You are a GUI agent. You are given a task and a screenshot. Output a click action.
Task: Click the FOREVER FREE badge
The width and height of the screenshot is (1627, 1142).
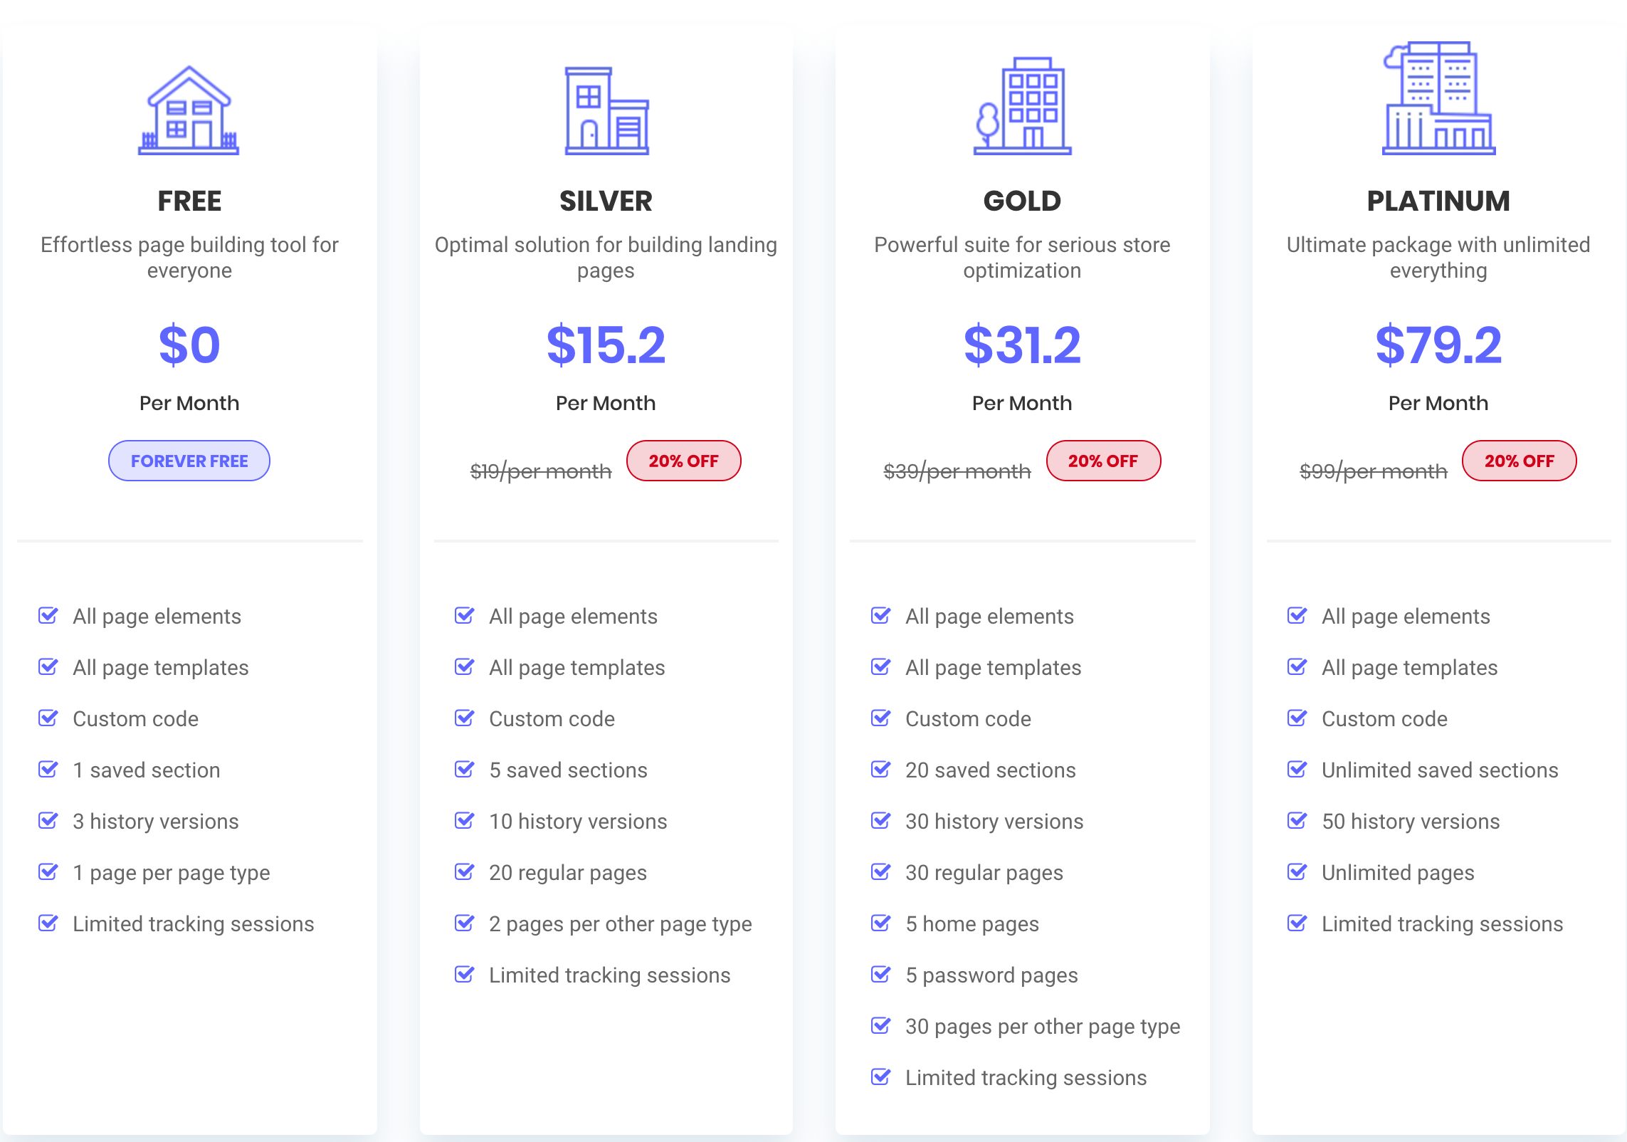click(x=189, y=461)
